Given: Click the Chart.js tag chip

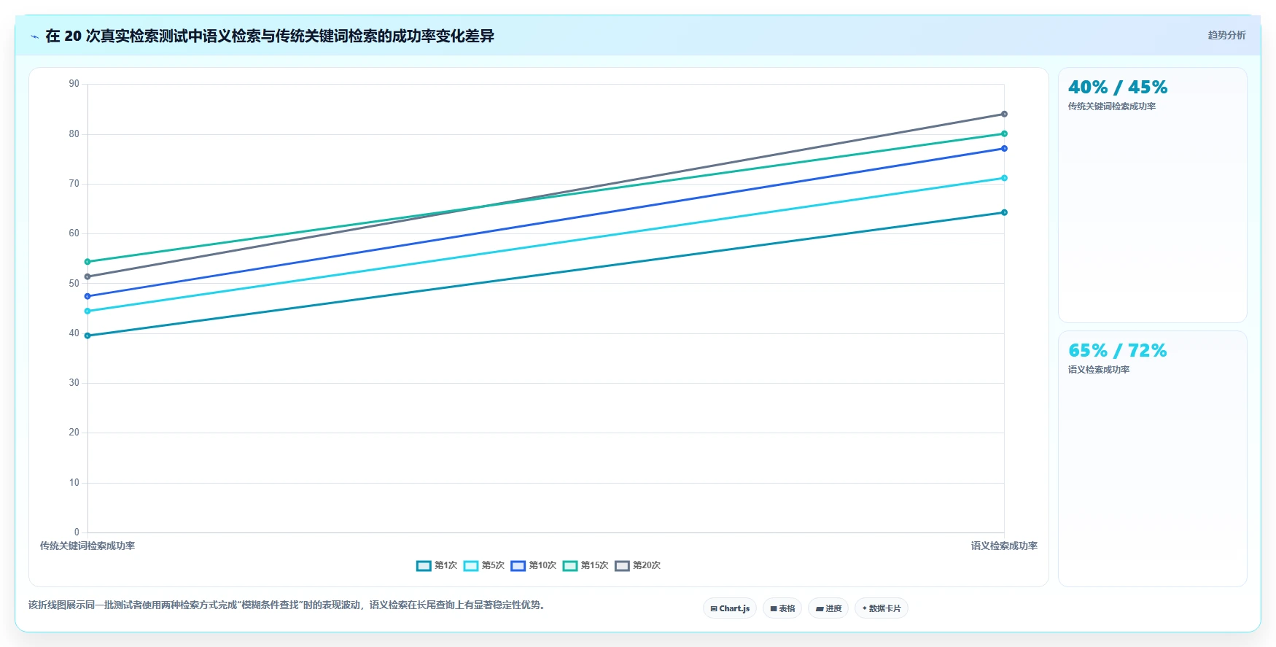Looking at the screenshot, I should click(730, 608).
